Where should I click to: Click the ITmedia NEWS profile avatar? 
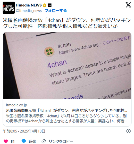pos(9,8)
